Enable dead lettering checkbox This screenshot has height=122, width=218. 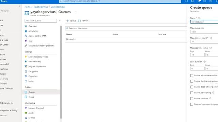(x=192, y=87)
